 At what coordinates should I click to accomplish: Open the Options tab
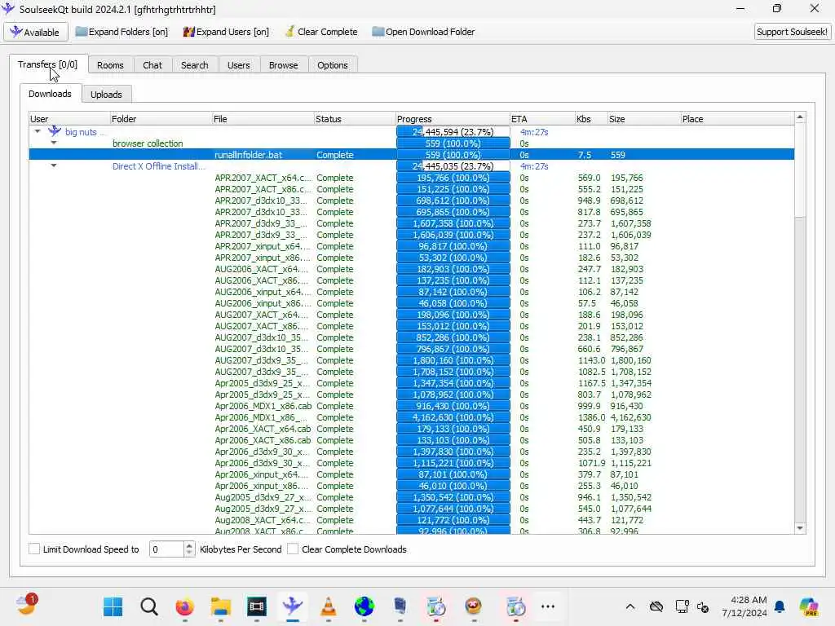point(333,65)
